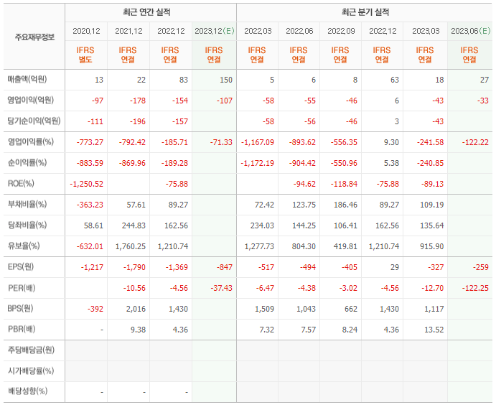Click the PBR(배) row label

tap(22, 330)
